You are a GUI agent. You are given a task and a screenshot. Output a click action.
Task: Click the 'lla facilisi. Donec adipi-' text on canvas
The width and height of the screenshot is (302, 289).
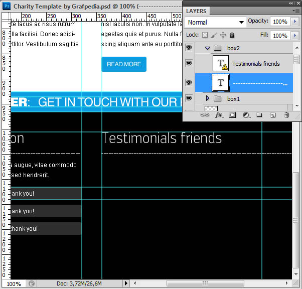pyautogui.click(x=43, y=34)
